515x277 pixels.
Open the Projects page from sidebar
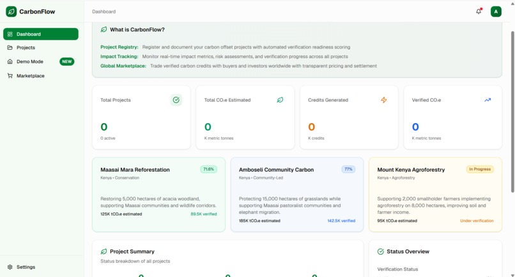41,48
